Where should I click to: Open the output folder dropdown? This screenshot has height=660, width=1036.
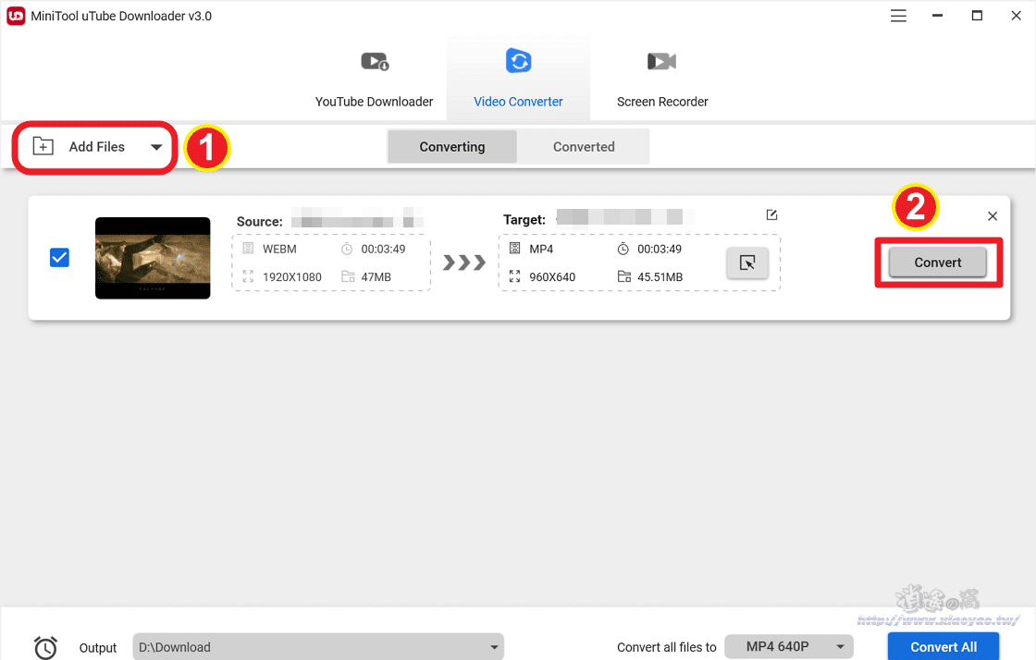492,647
